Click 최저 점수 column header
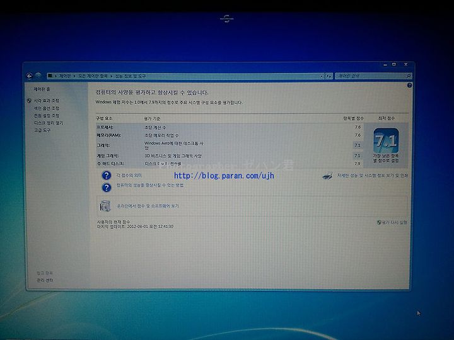 pos(386,118)
